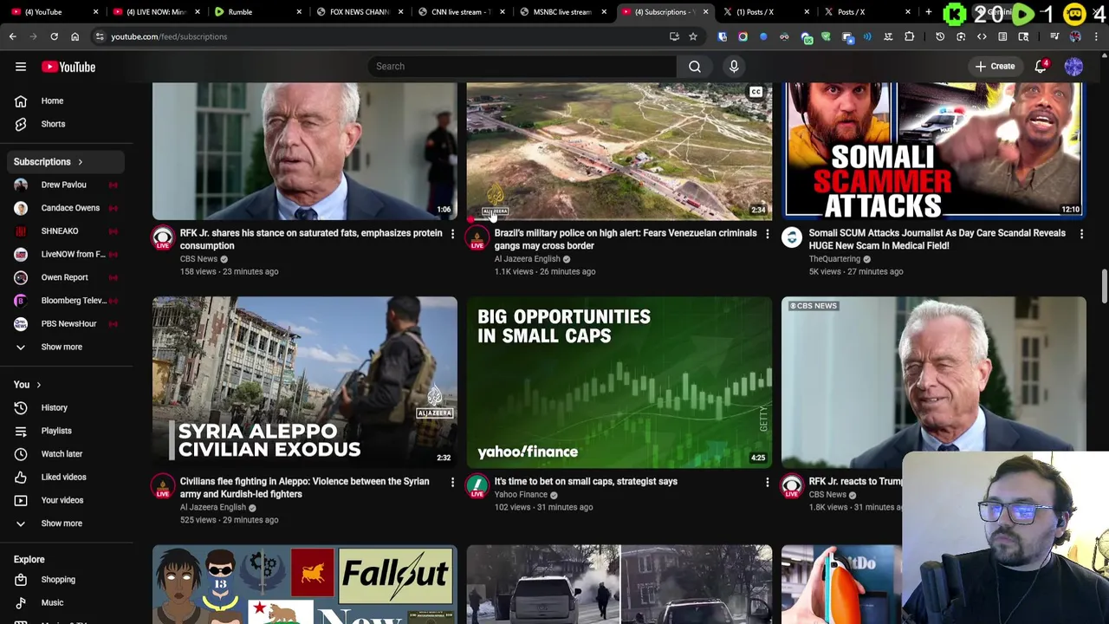Switch to FOX NEWS CHANNEL browser tab
This screenshot has width=1109, height=624.
click(x=359, y=12)
